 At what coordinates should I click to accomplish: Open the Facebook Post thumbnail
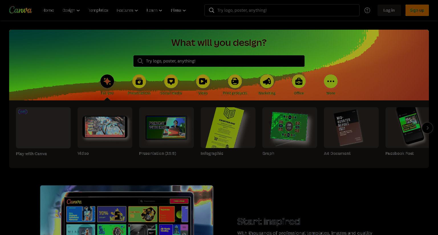point(407,127)
